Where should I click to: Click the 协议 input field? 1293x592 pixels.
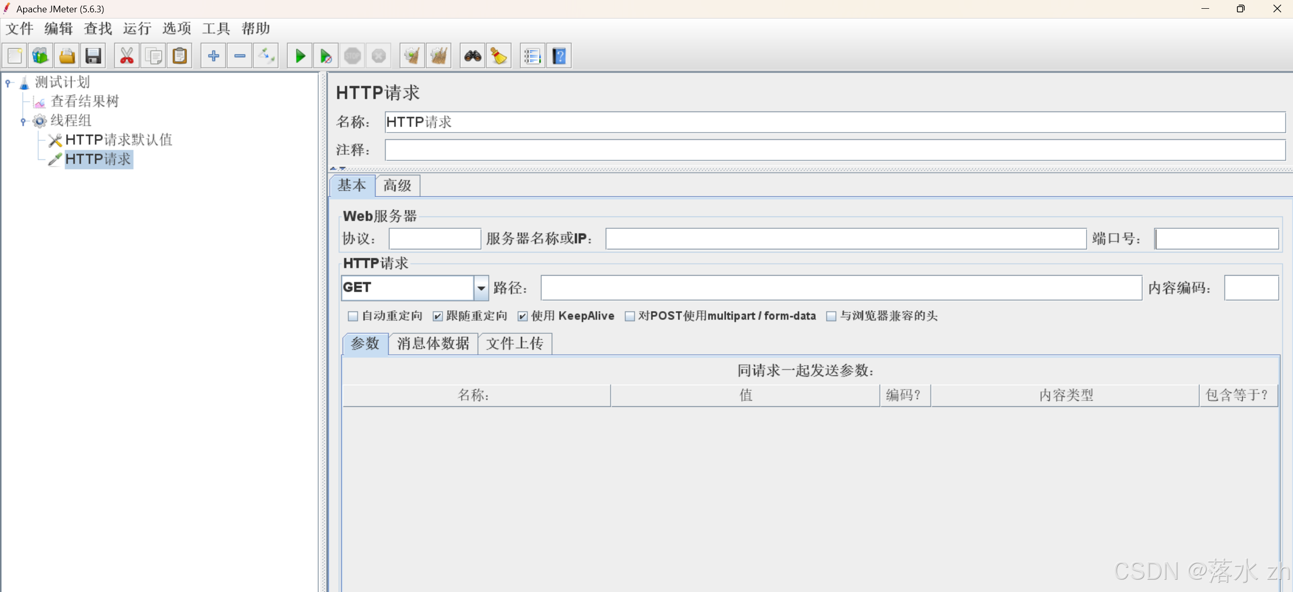point(435,239)
